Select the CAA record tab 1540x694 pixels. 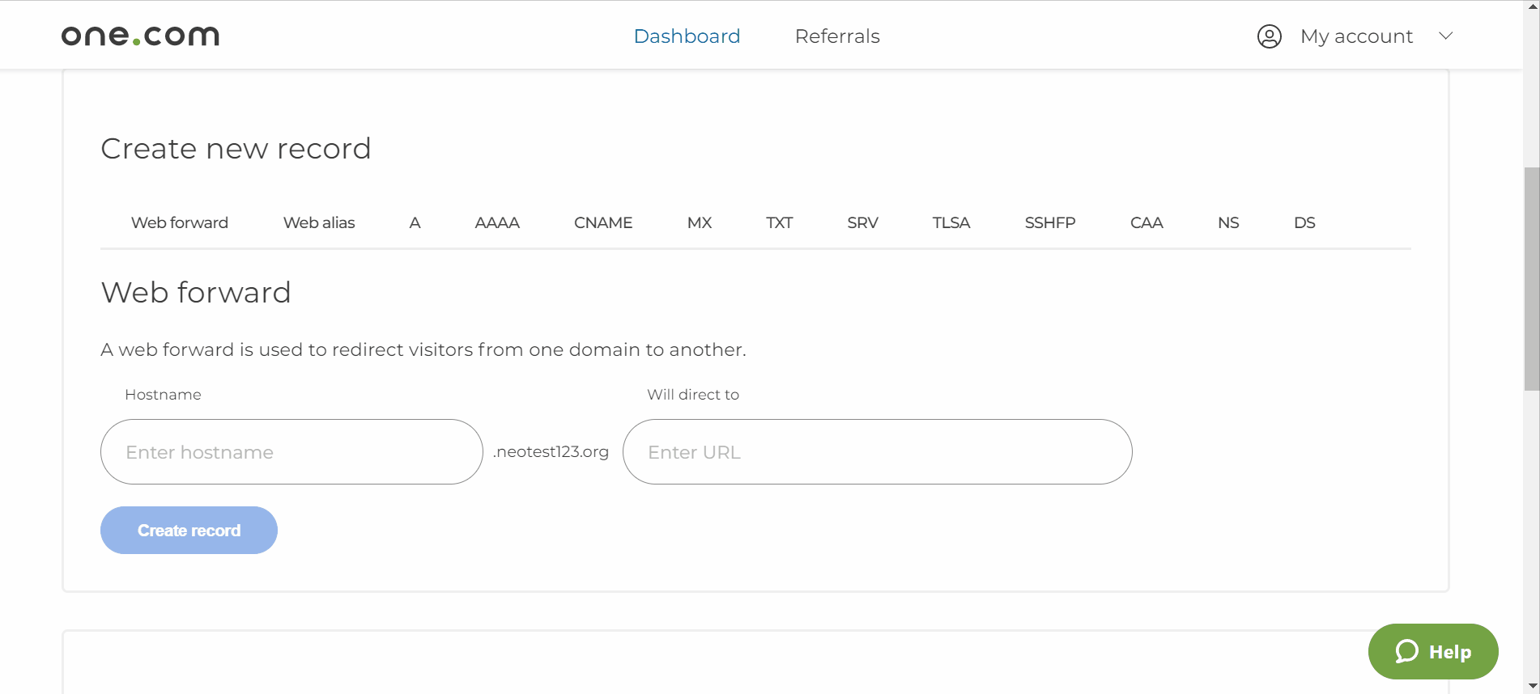pos(1146,222)
